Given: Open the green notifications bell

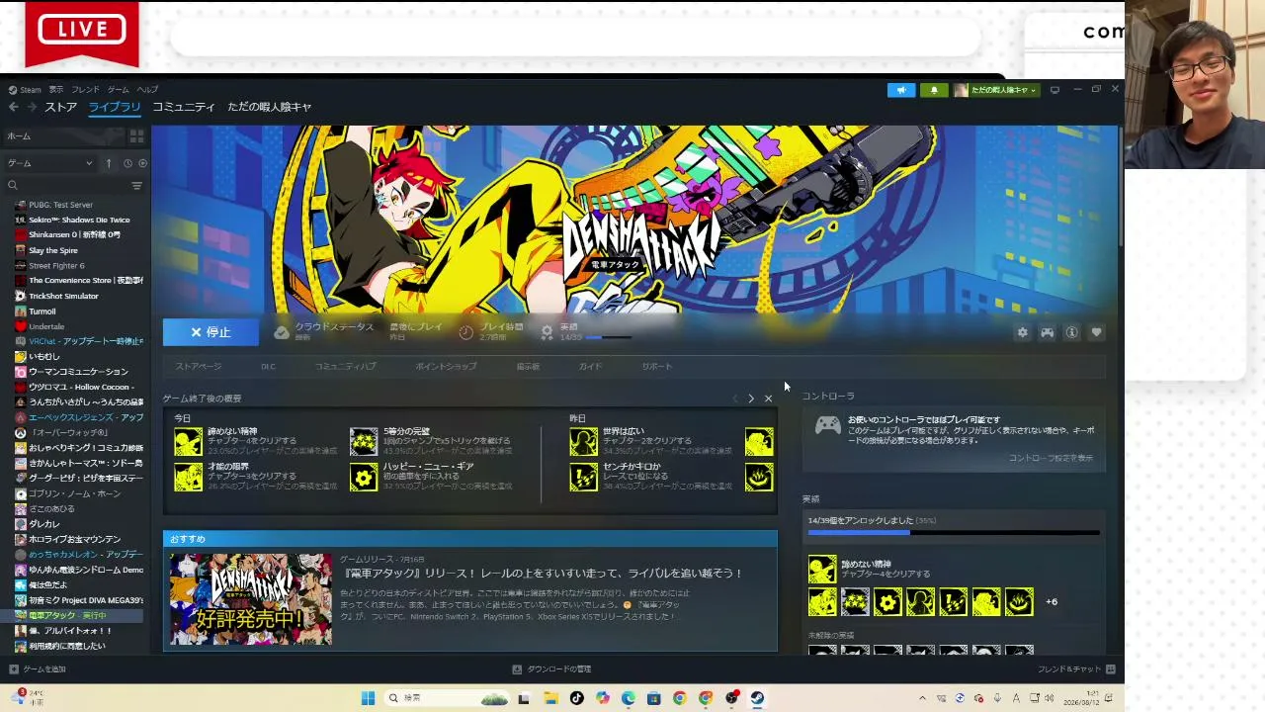Looking at the screenshot, I should pos(934,90).
